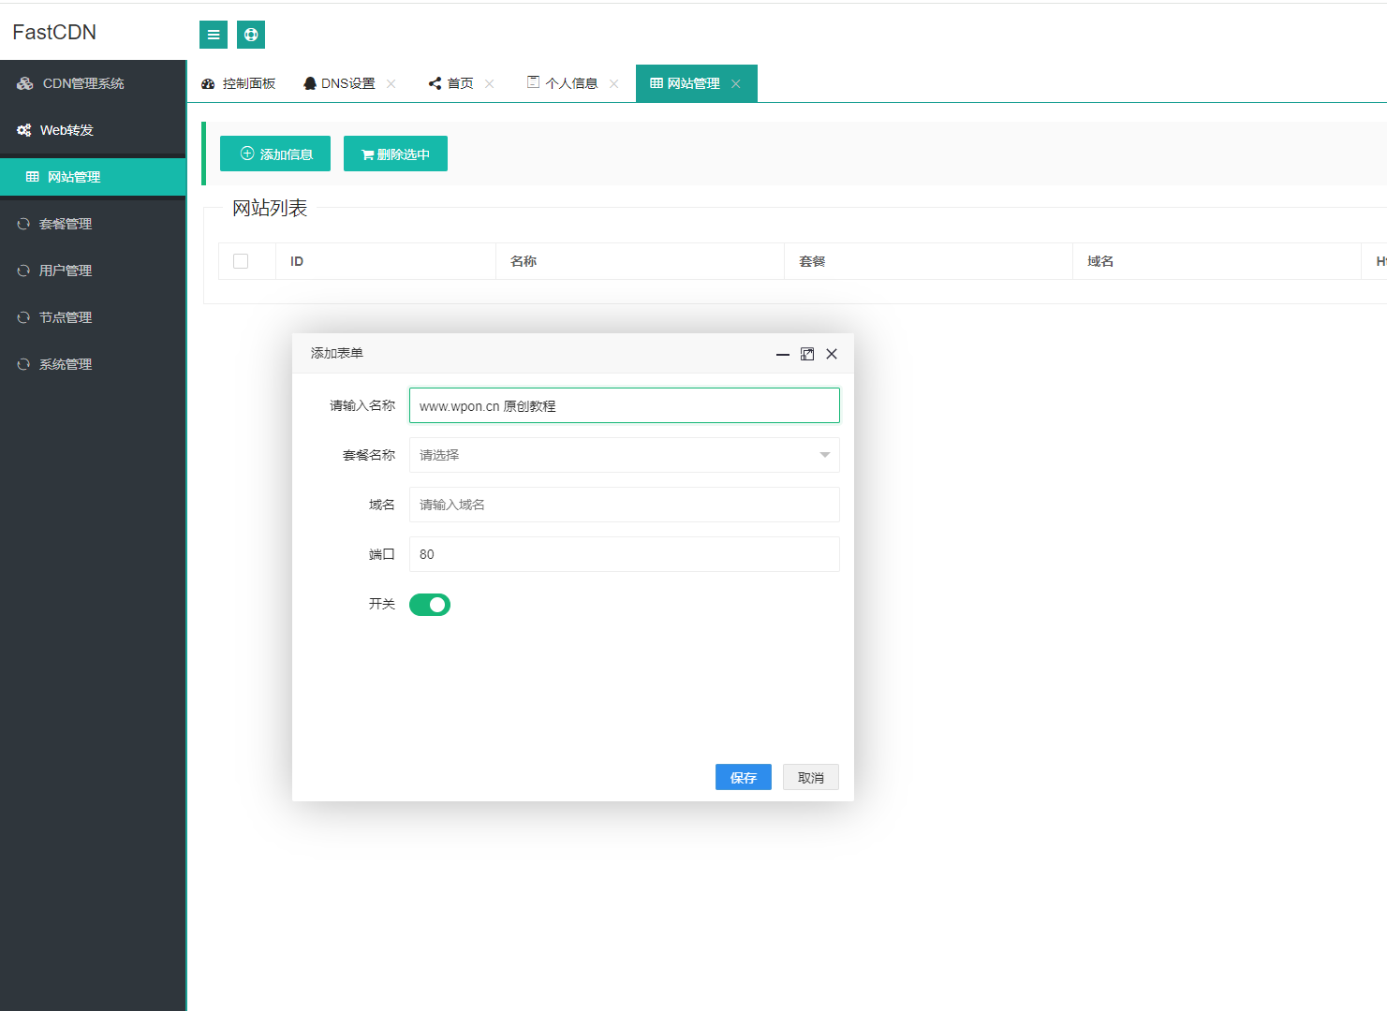The image size is (1387, 1011).
Task: Close the DNS设置 tab
Action: [391, 84]
